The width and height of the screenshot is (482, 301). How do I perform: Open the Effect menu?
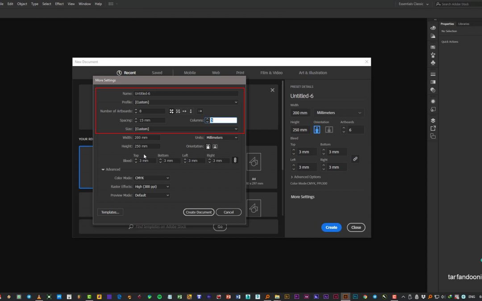[x=59, y=4]
